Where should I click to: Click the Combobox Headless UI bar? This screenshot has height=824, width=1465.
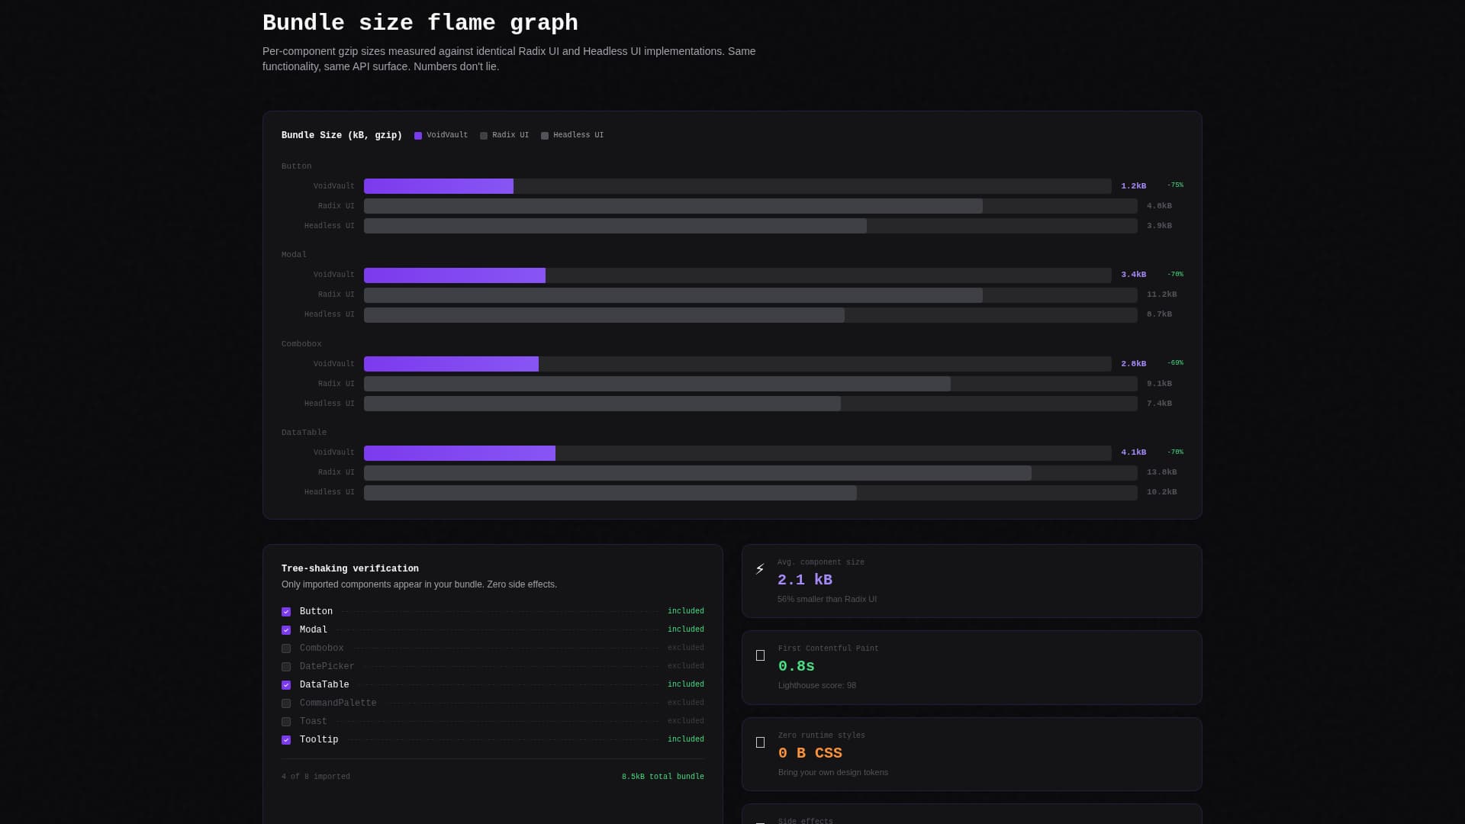tap(602, 404)
